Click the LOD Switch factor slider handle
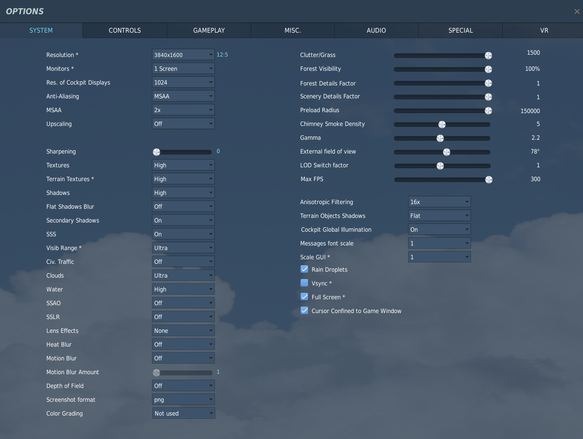The width and height of the screenshot is (583, 439). [440, 166]
